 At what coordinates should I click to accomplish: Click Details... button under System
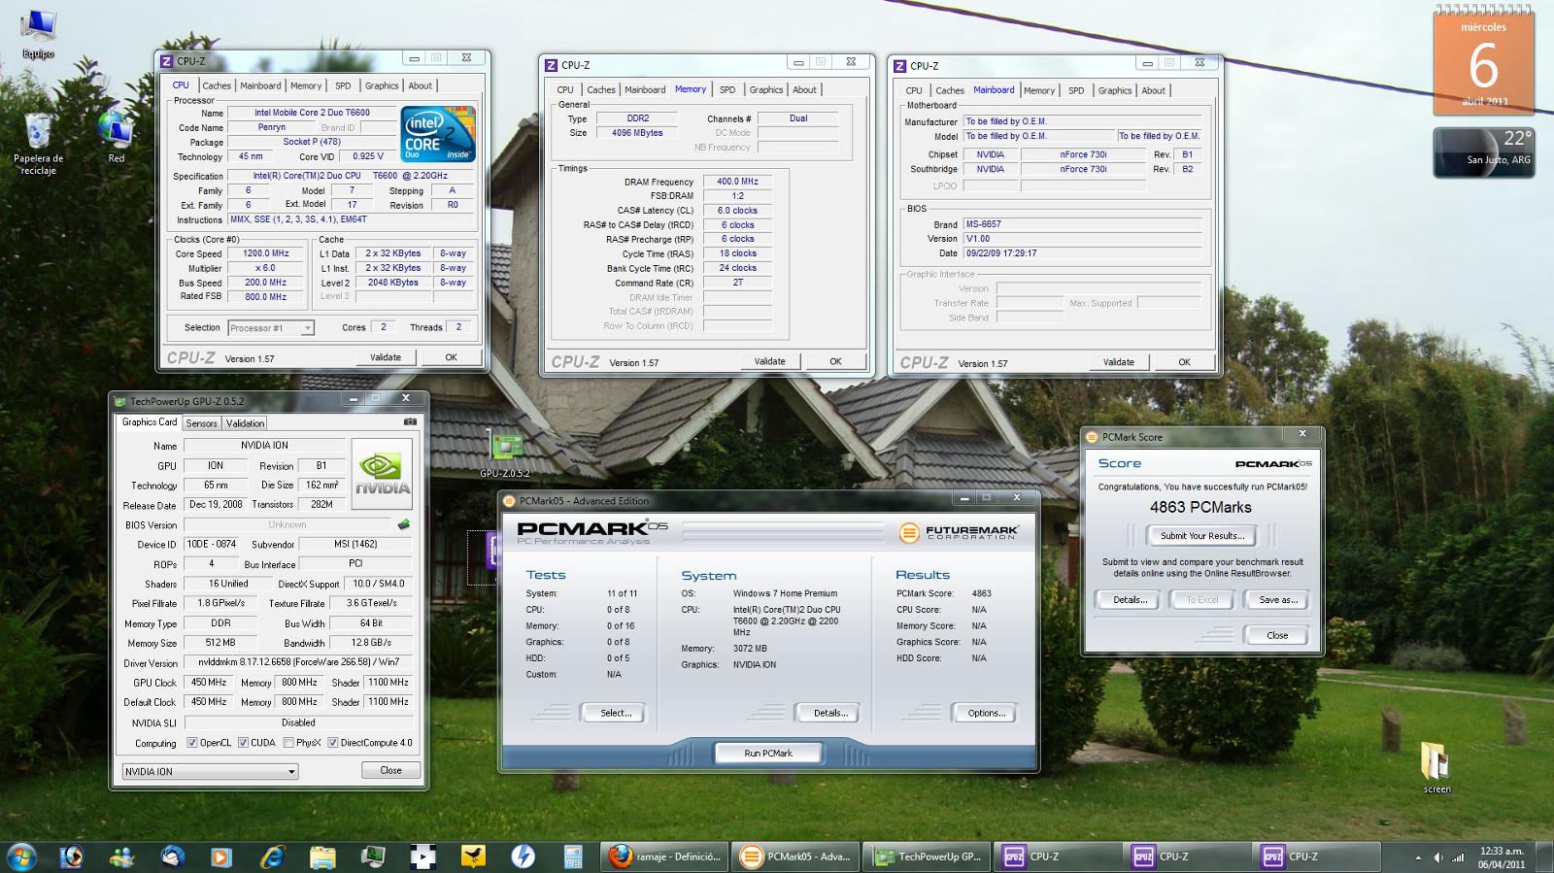pyautogui.click(x=830, y=713)
